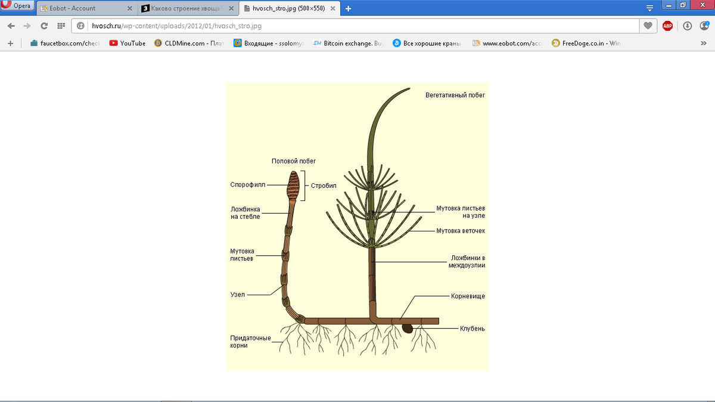The height and width of the screenshot is (402, 715).
Task: Open the www.eobot.com bookmark
Action: (x=507, y=43)
